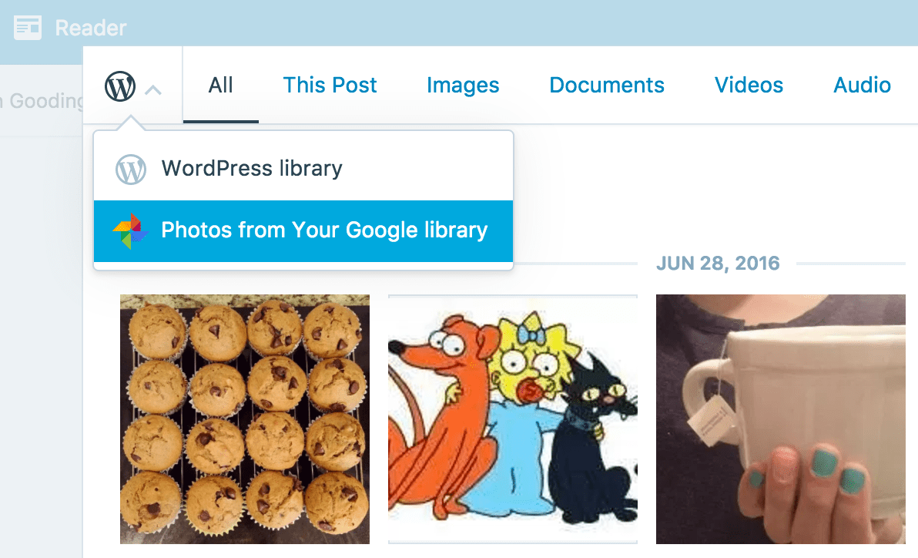Click the WordPress logo source button
Screen dimensions: 918x558
click(120, 86)
